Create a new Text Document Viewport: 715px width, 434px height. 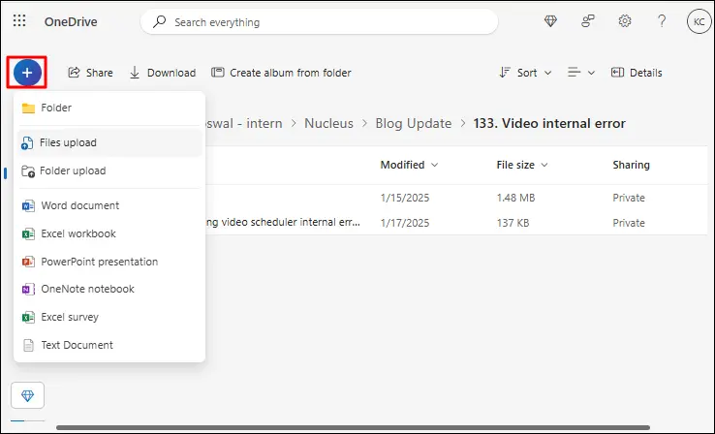(x=109, y=345)
